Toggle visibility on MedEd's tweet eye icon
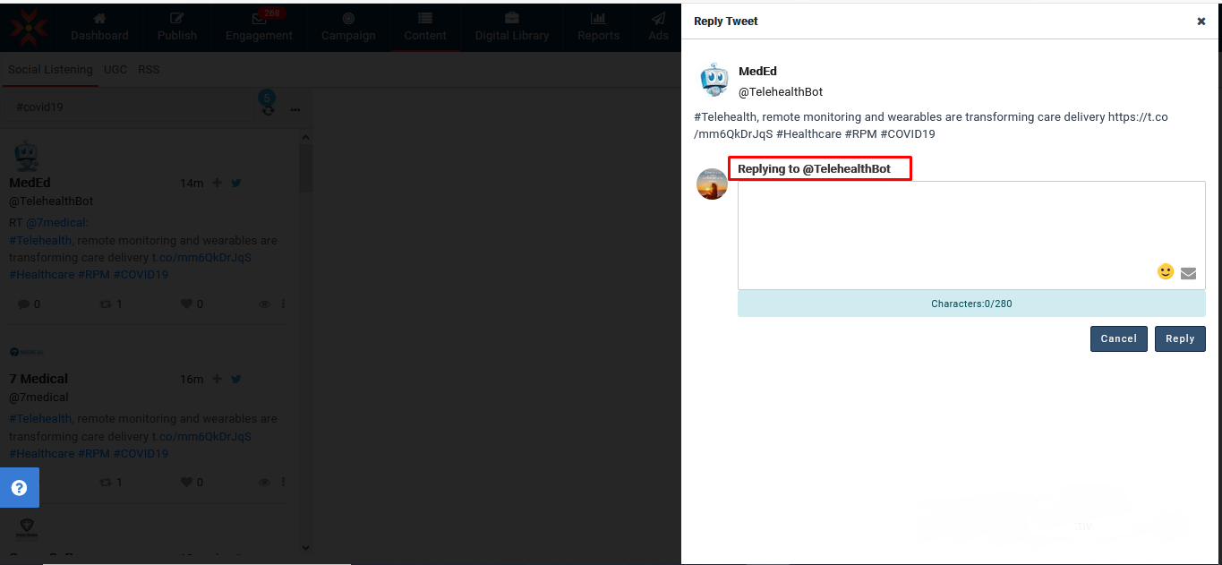The width and height of the screenshot is (1222, 565). coord(264,304)
